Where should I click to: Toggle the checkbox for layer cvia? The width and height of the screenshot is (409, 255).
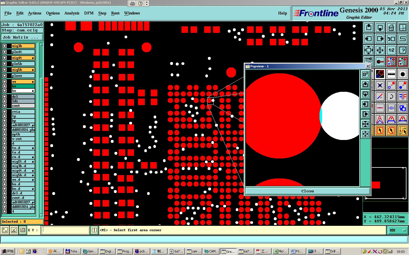point(5,112)
